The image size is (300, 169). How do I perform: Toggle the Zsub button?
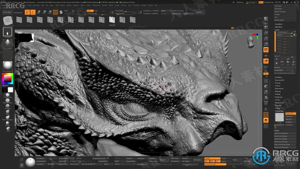(96, 11)
